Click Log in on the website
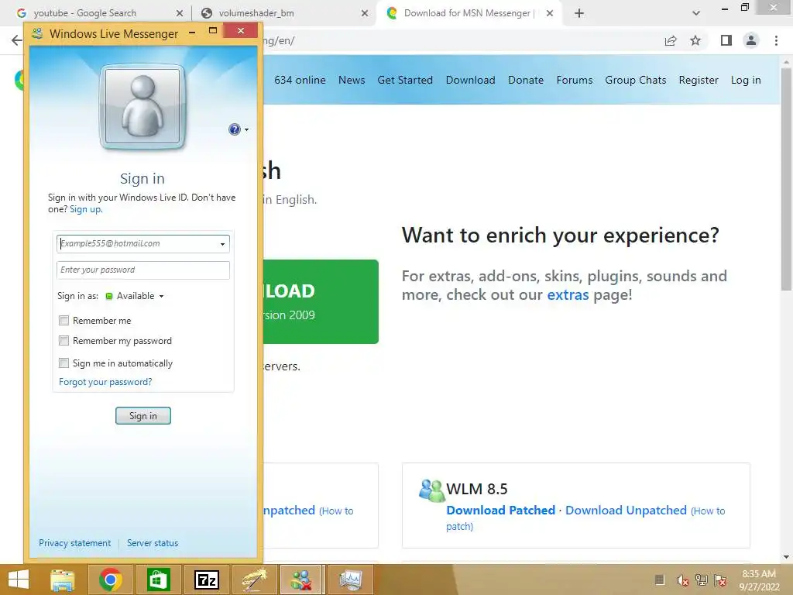The height and width of the screenshot is (595, 793). coord(746,80)
